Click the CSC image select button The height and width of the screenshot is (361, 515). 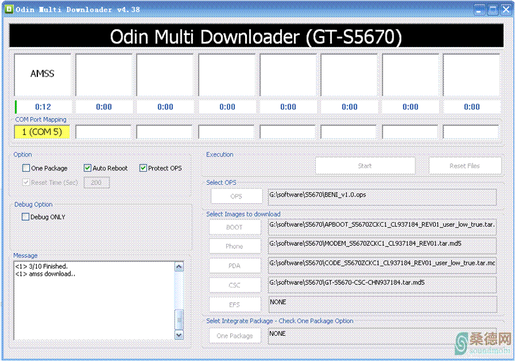235,285
